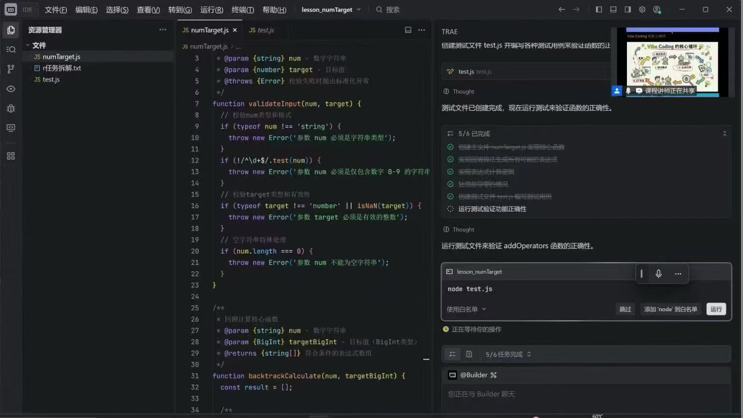This screenshot has height=418, width=743.
Task: Open the 终端(T) menu
Action: (242, 10)
